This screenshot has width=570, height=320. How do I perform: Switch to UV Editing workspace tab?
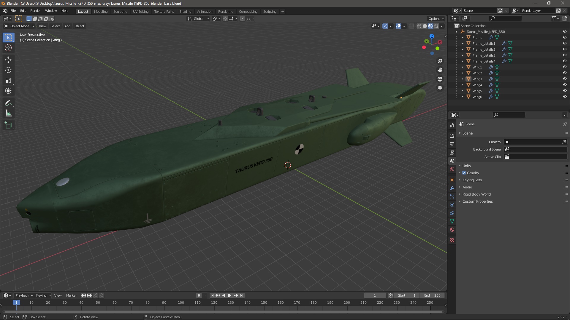[140, 12]
